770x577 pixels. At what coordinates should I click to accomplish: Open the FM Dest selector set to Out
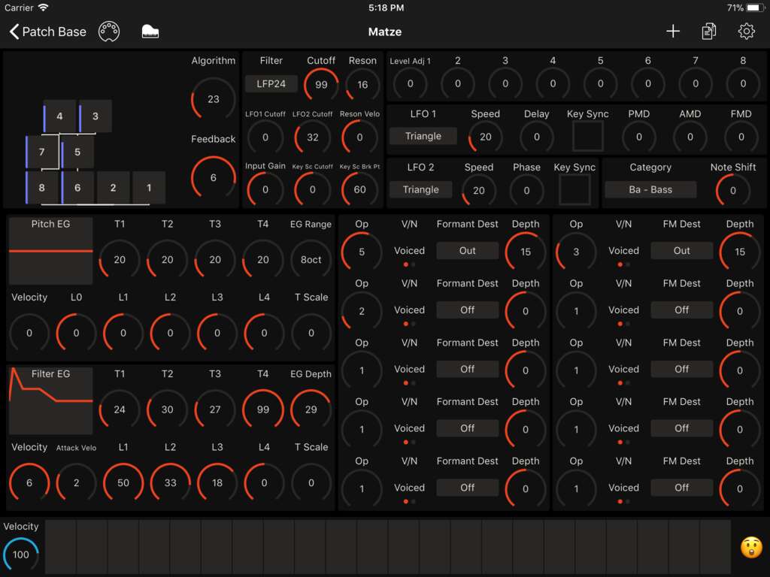pos(681,251)
